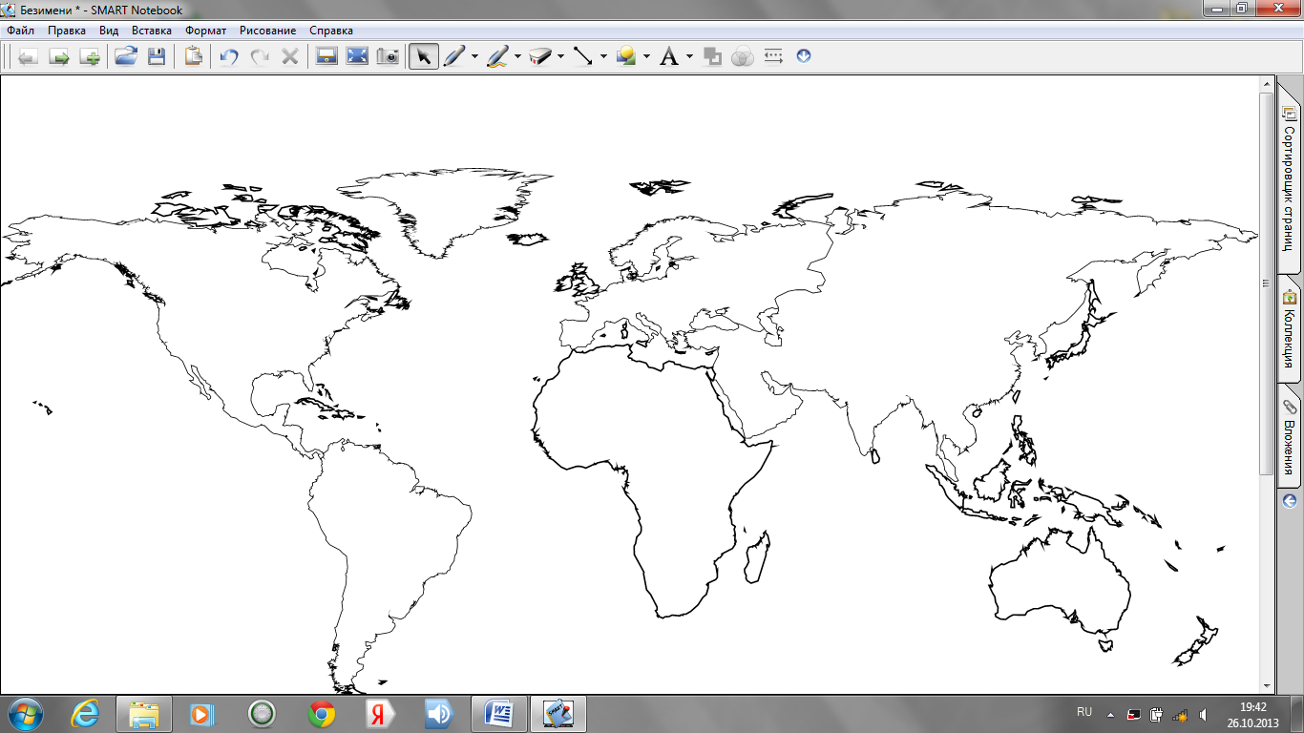This screenshot has width=1304, height=733.
Task: Expand the Creative Pen dropdown arrow
Action: [x=517, y=56]
